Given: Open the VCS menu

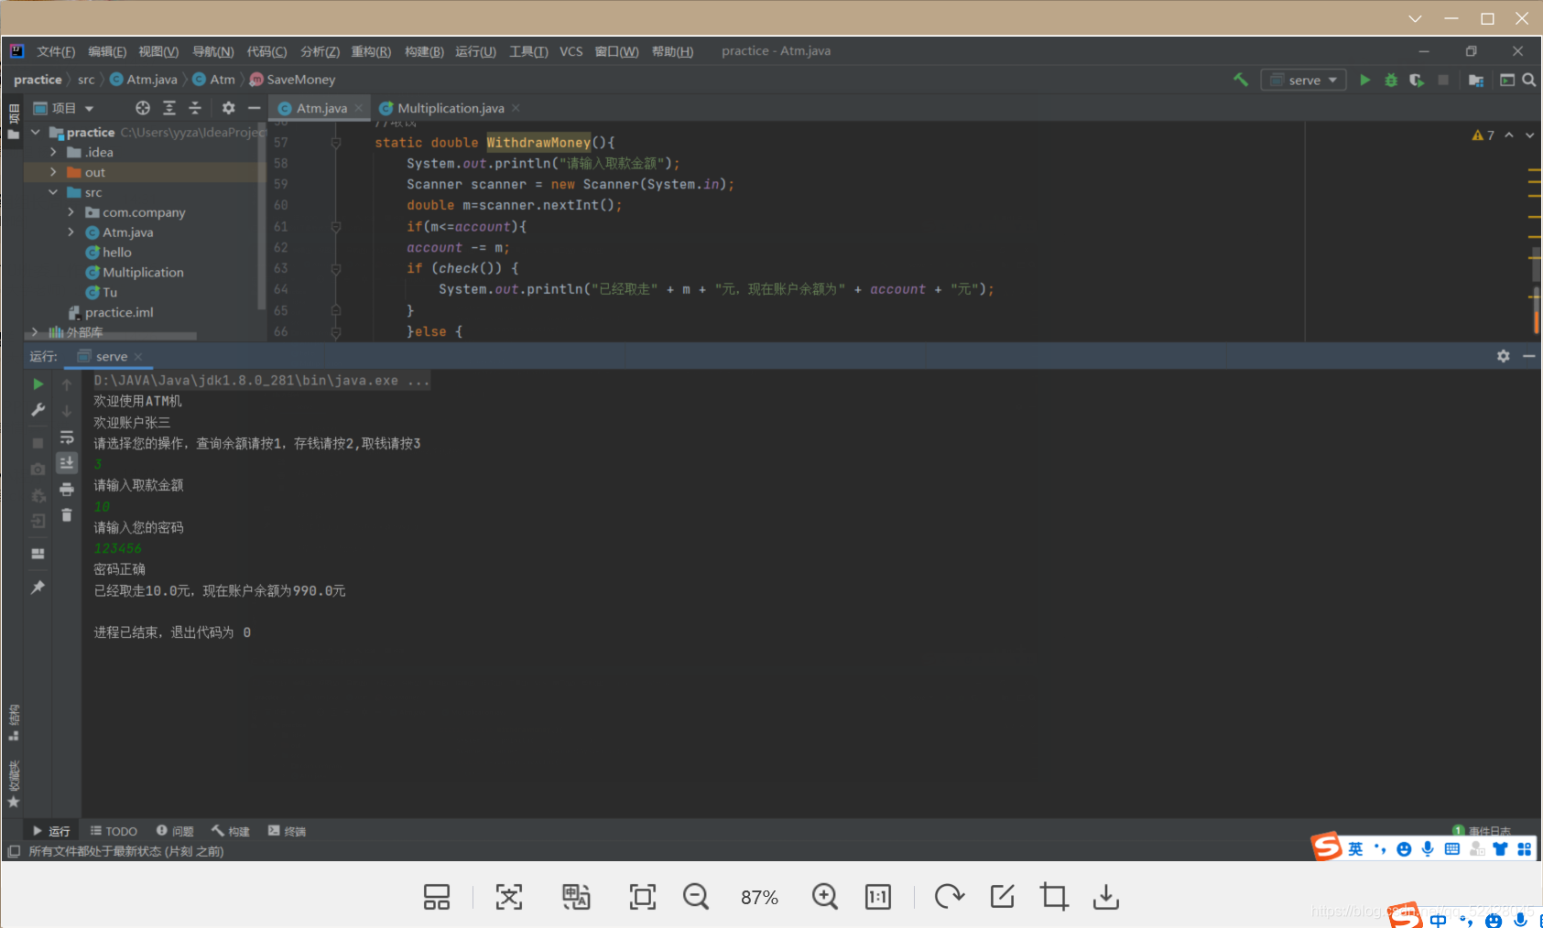Looking at the screenshot, I should [571, 51].
